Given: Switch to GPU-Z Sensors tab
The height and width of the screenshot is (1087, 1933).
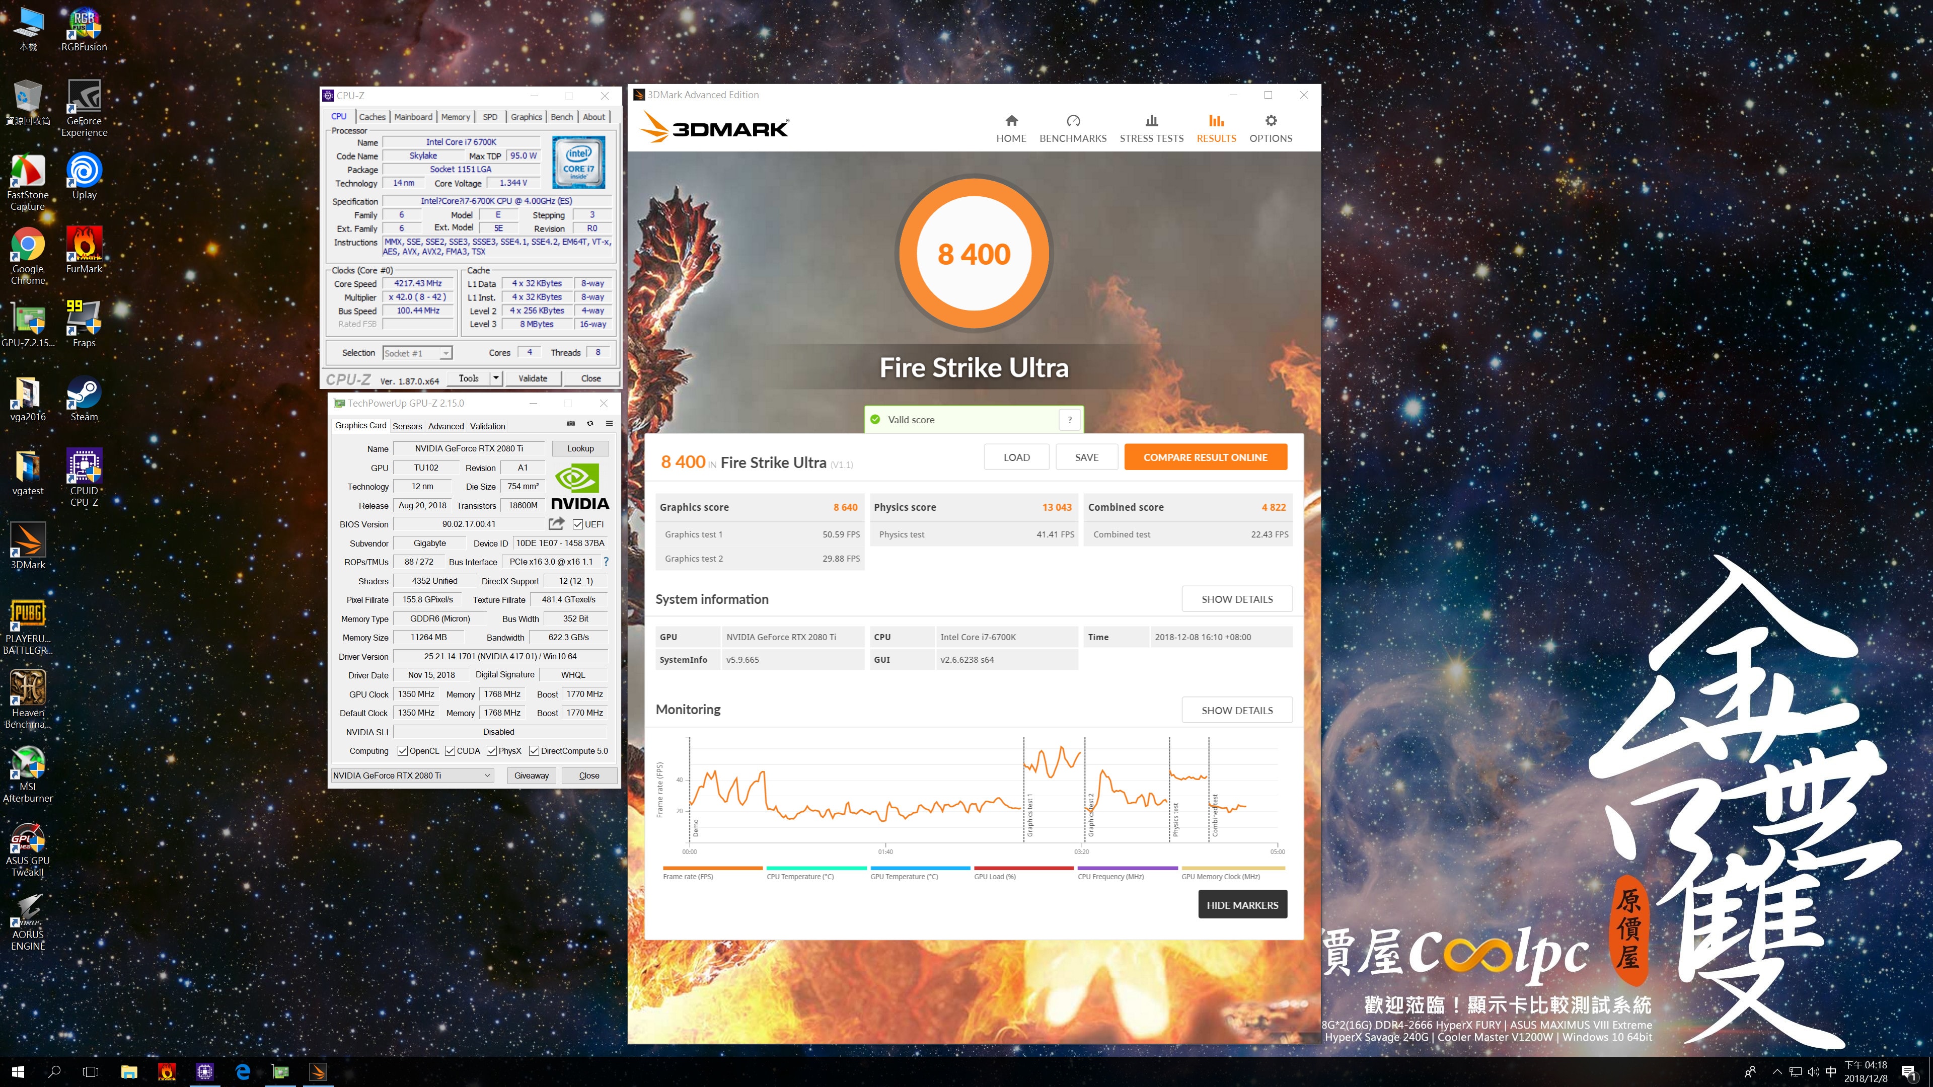Looking at the screenshot, I should pos(407,426).
